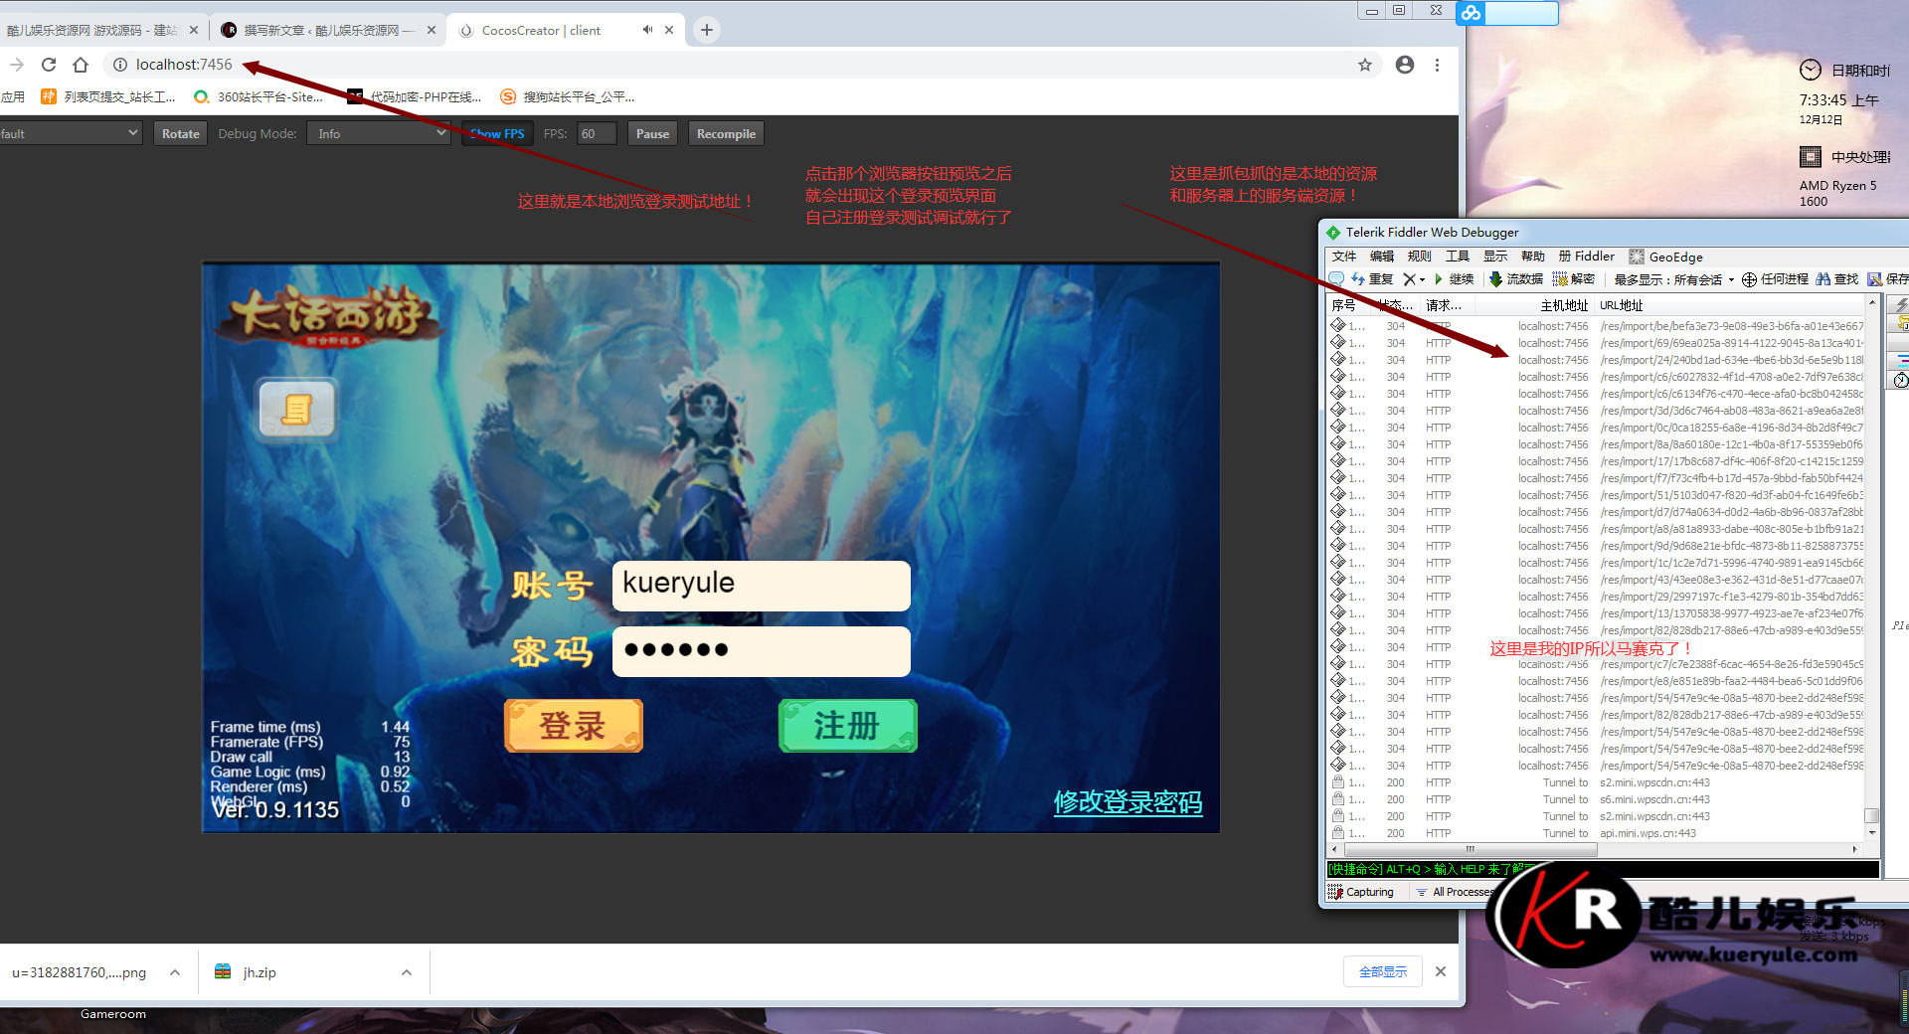The image size is (1909, 1034).
Task: Open the 搜狗站长平台 bookmark
Action: point(567,96)
